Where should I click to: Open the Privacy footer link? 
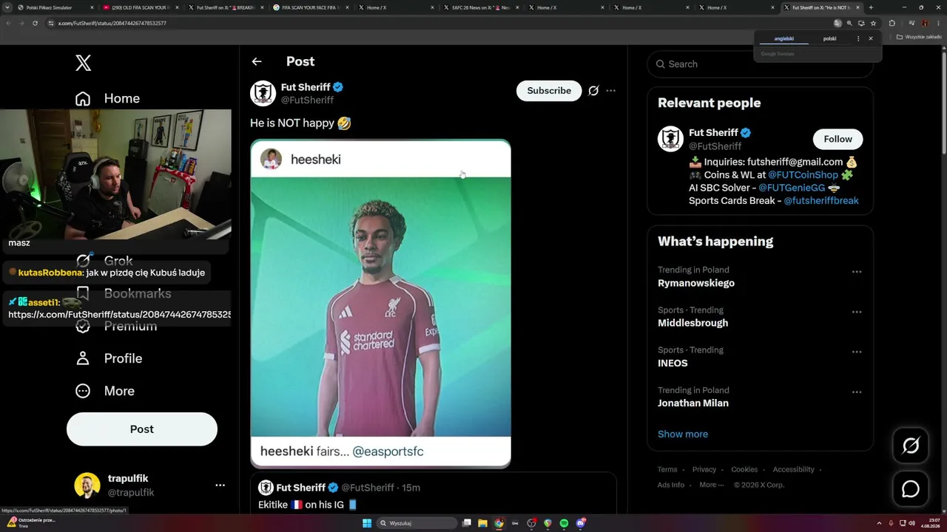pyautogui.click(x=704, y=469)
